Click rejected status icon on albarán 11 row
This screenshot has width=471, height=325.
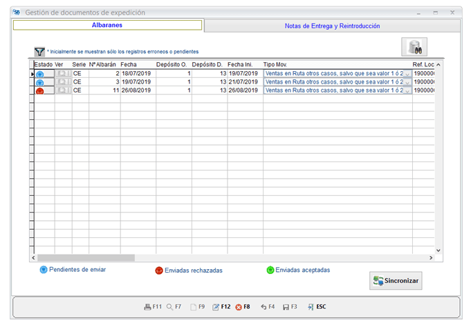point(40,90)
